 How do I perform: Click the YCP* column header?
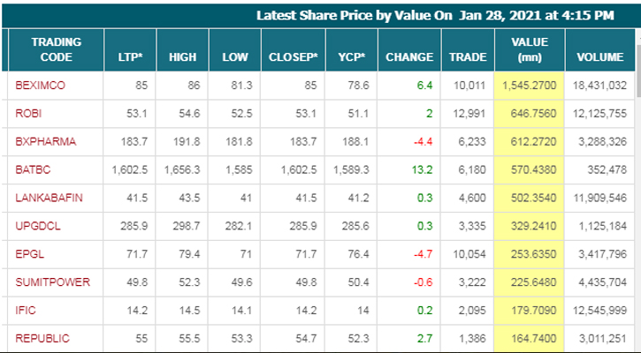pos(351,57)
